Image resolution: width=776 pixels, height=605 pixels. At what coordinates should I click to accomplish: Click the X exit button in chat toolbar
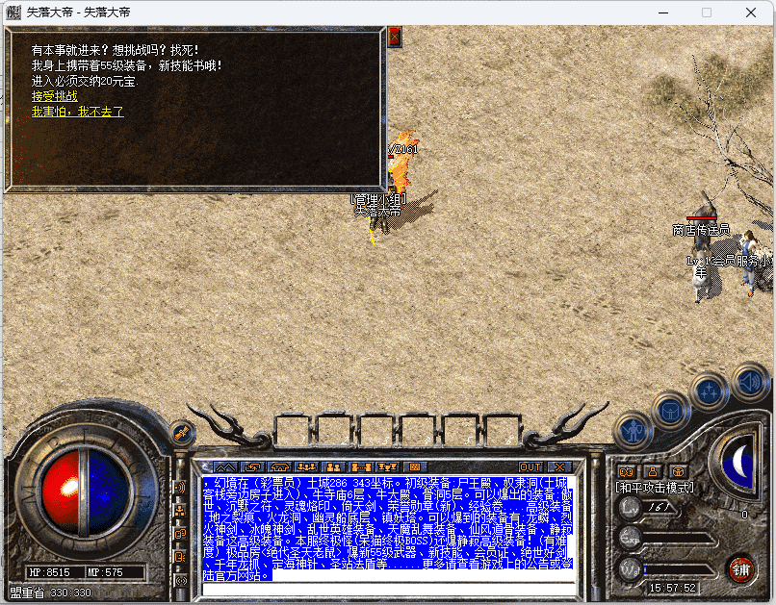[x=559, y=467]
